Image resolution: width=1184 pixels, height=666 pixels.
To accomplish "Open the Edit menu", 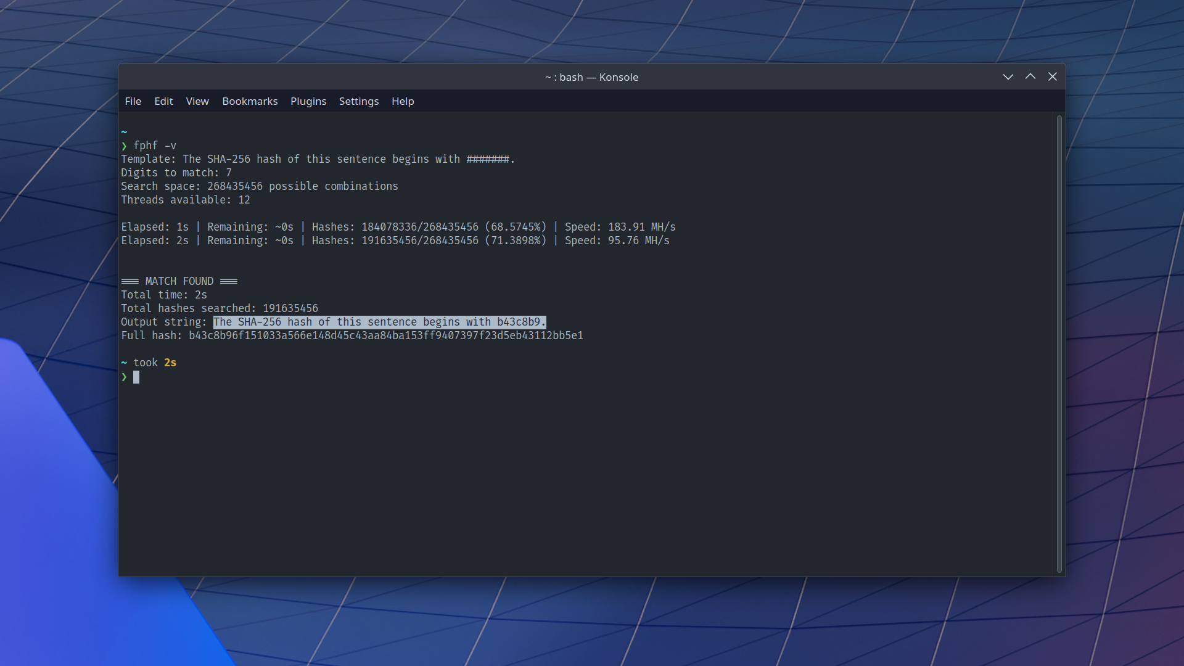I will (x=163, y=101).
